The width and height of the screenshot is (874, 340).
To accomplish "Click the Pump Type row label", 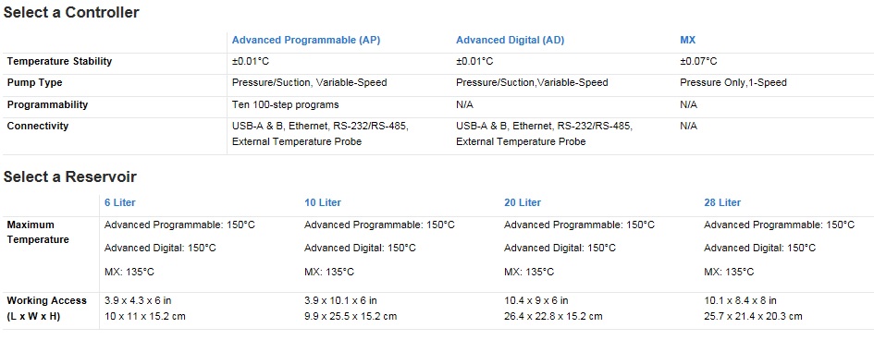I will click(x=34, y=82).
